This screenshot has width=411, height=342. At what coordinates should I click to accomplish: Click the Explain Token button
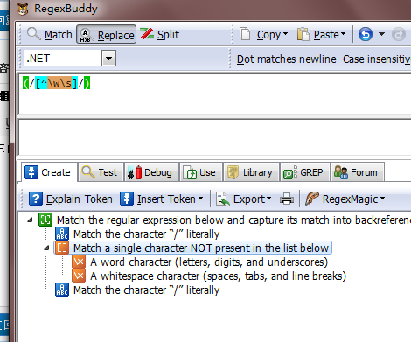tap(71, 199)
